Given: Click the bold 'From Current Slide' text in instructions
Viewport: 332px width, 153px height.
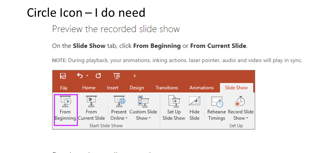Looking at the screenshot, I should (218, 46).
